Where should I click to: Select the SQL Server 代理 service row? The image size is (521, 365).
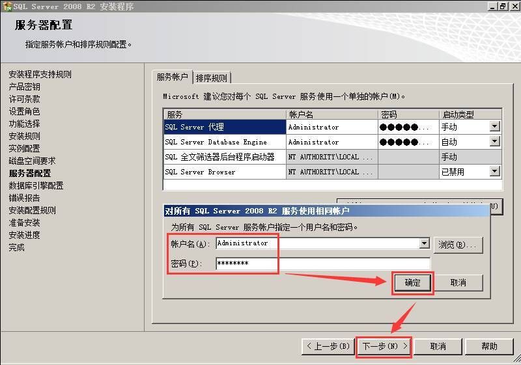pos(224,127)
